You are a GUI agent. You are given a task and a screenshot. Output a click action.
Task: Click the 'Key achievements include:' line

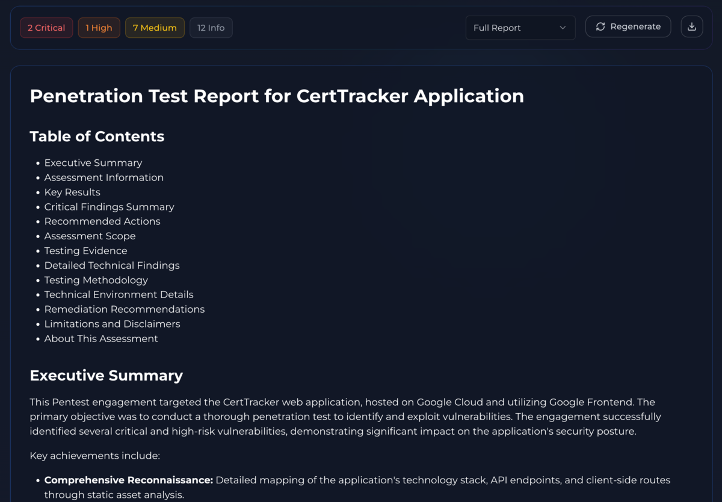[x=94, y=456]
